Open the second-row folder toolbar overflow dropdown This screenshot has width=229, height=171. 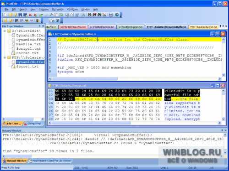click(42, 21)
